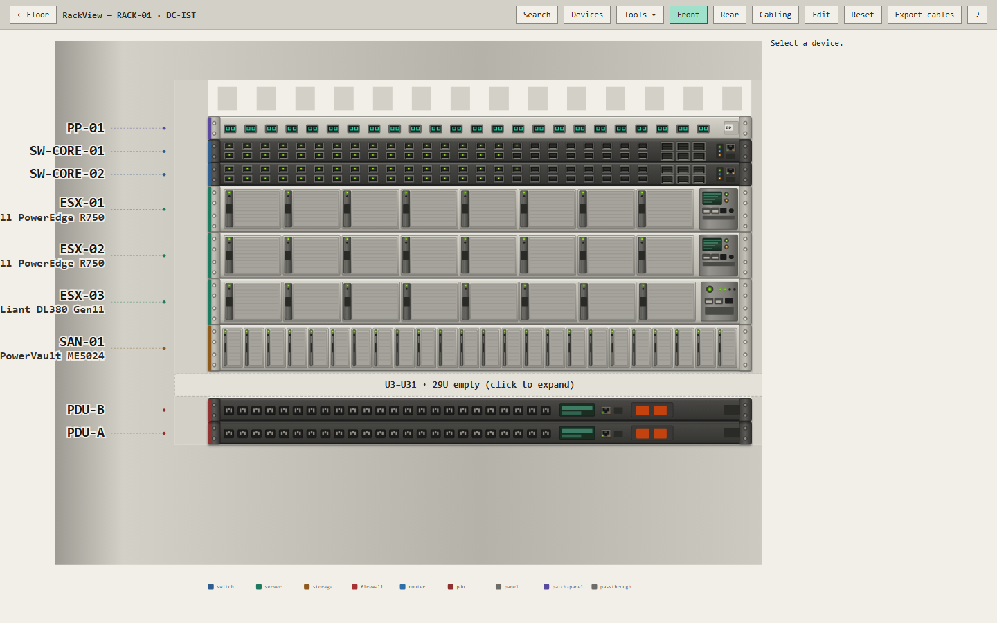Export the cables list
997x623 pixels.
pyautogui.click(x=924, y=15)
